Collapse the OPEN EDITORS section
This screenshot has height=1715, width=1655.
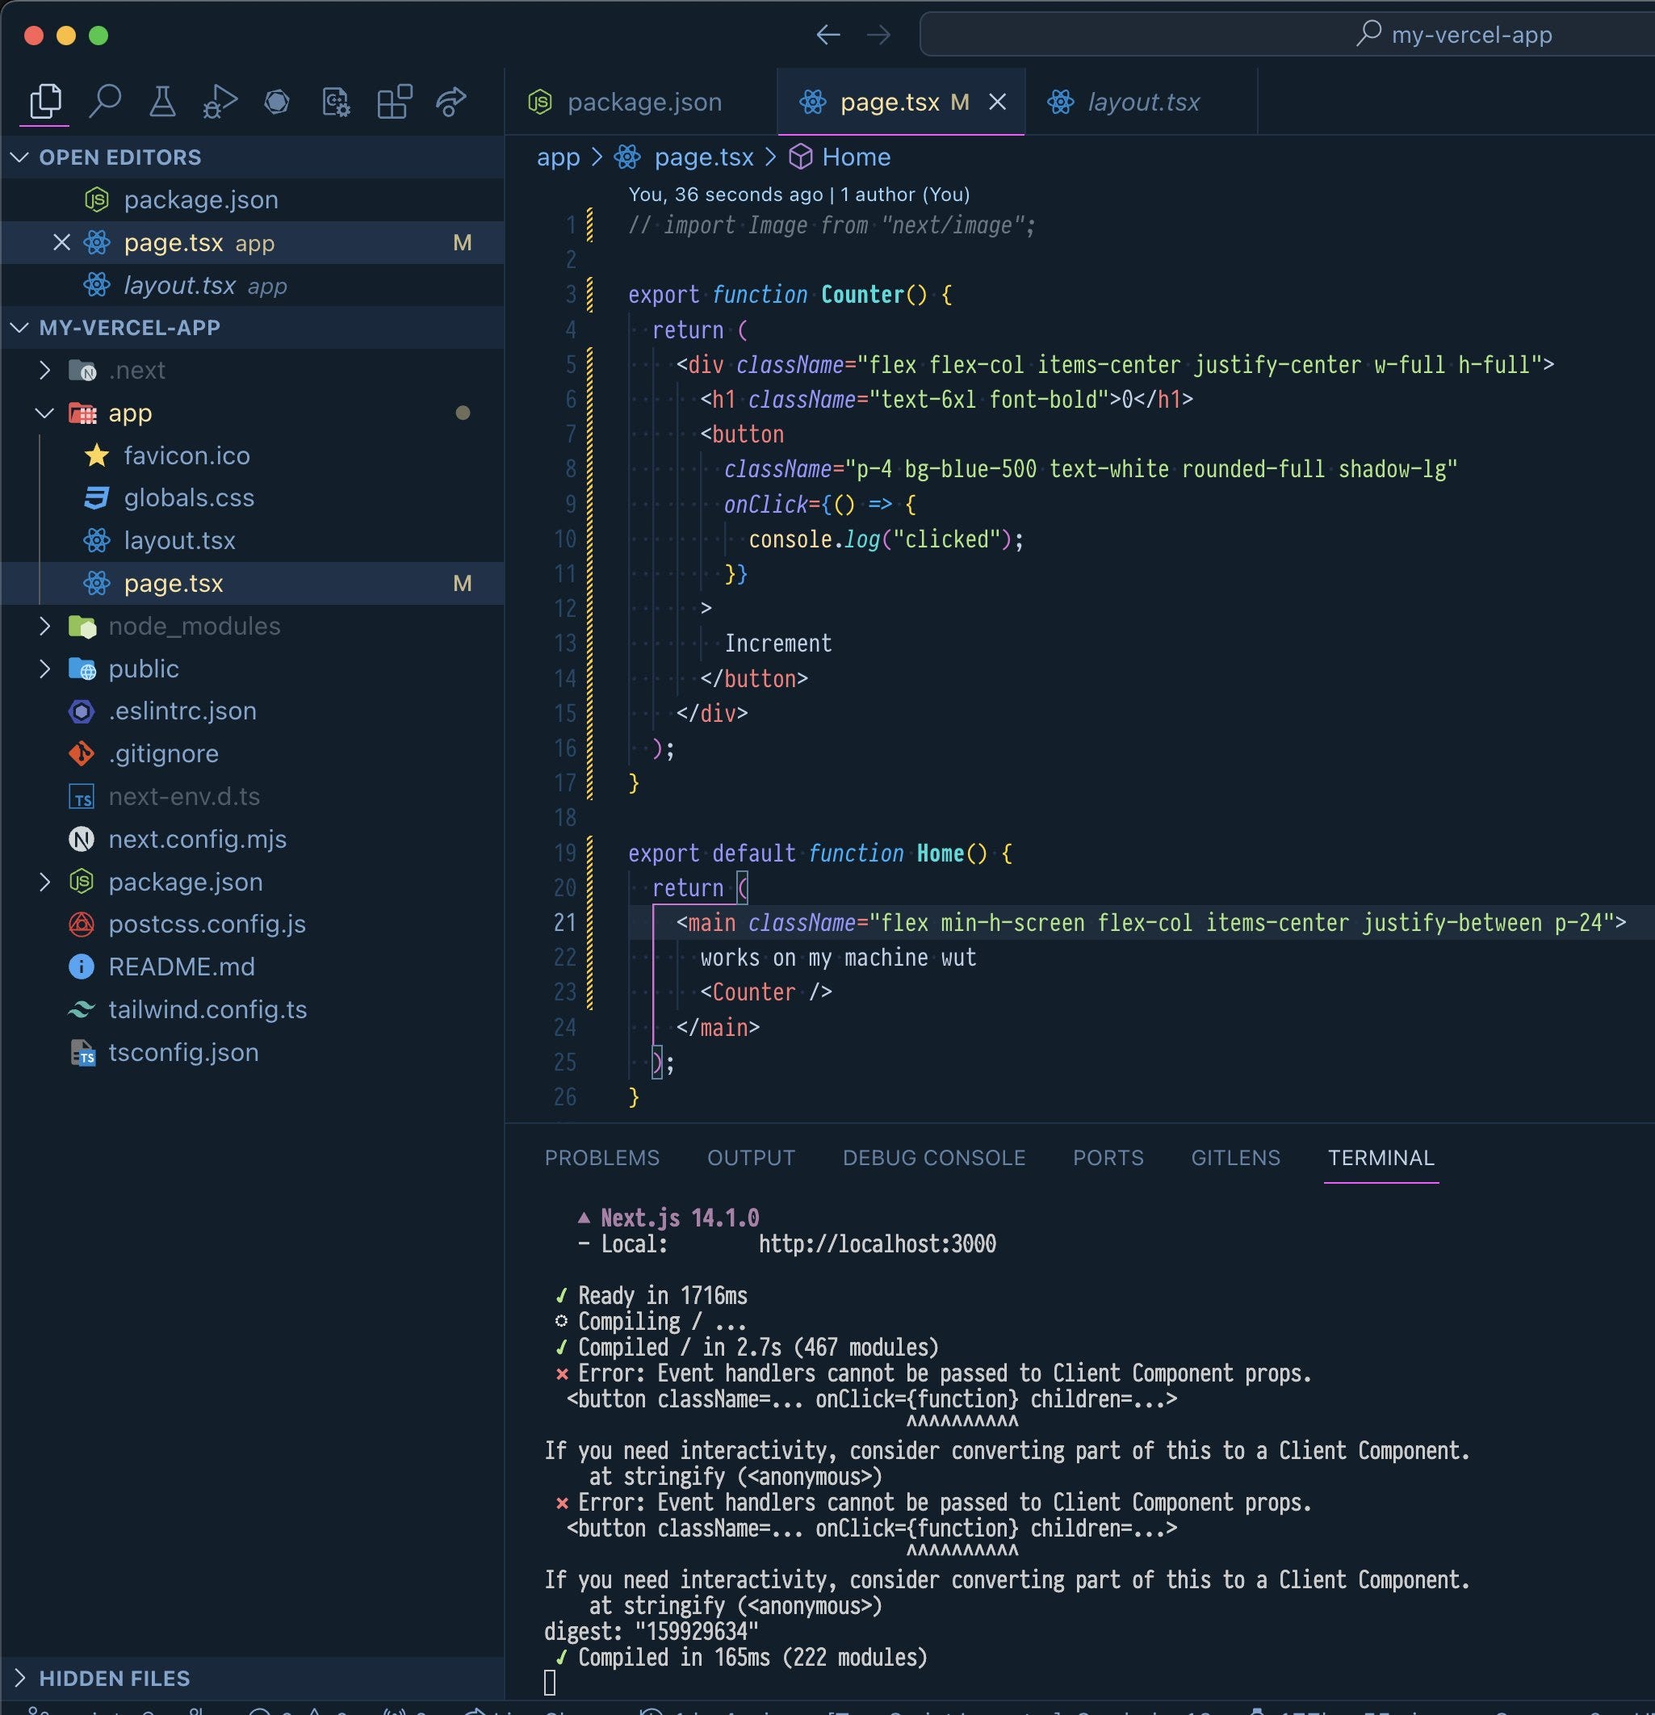click(19, 157)
